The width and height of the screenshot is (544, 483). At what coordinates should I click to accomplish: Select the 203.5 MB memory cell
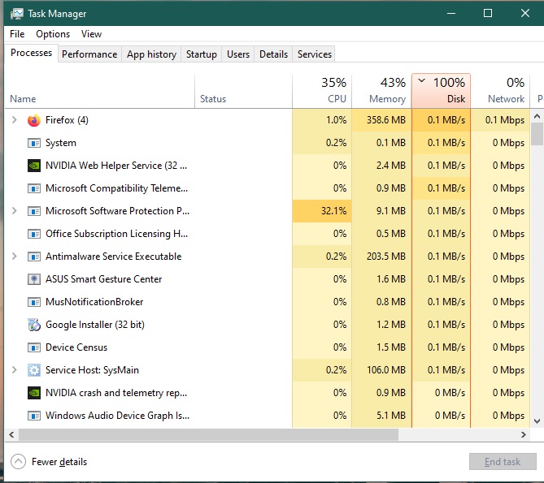coord(381,257)
